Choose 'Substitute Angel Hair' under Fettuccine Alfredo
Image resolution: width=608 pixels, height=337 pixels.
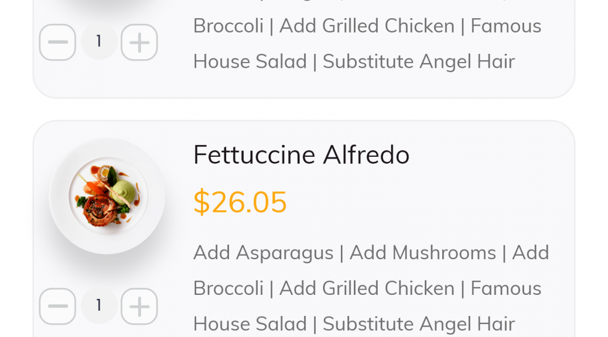click(419, 324)
